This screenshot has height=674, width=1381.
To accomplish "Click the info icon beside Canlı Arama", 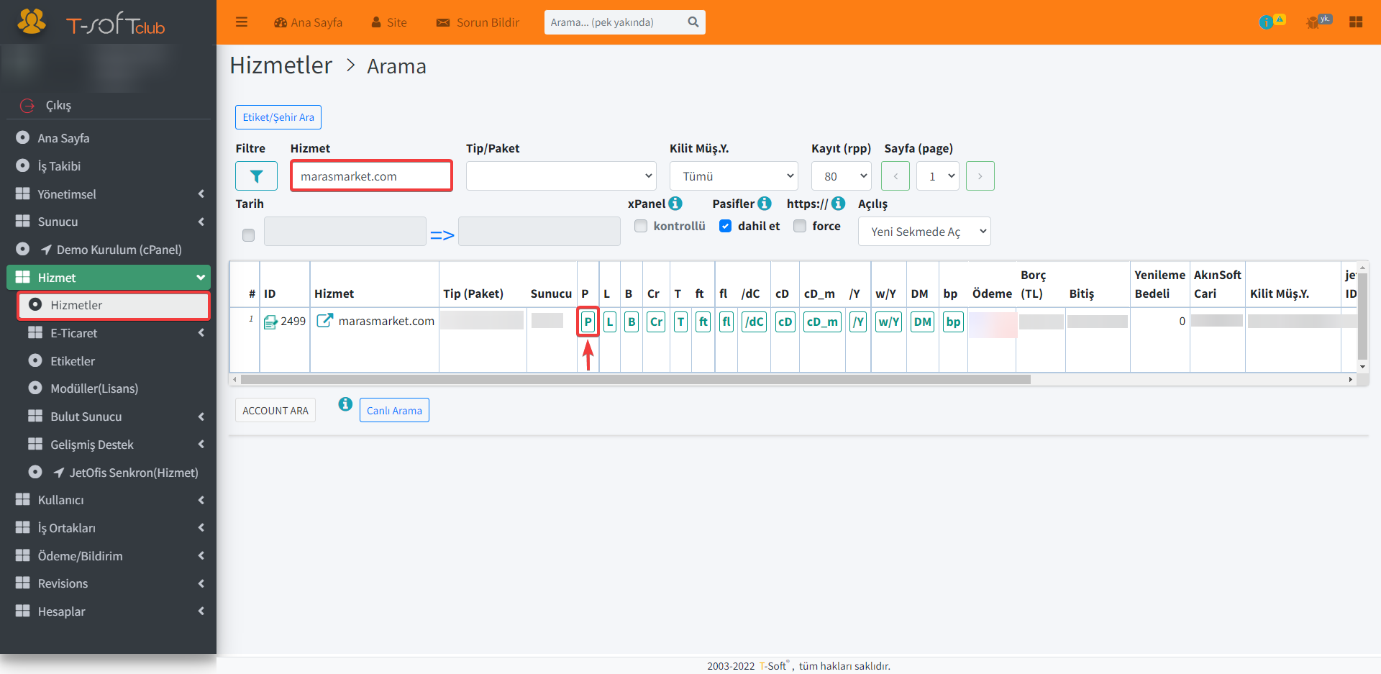I will (345, 404).
